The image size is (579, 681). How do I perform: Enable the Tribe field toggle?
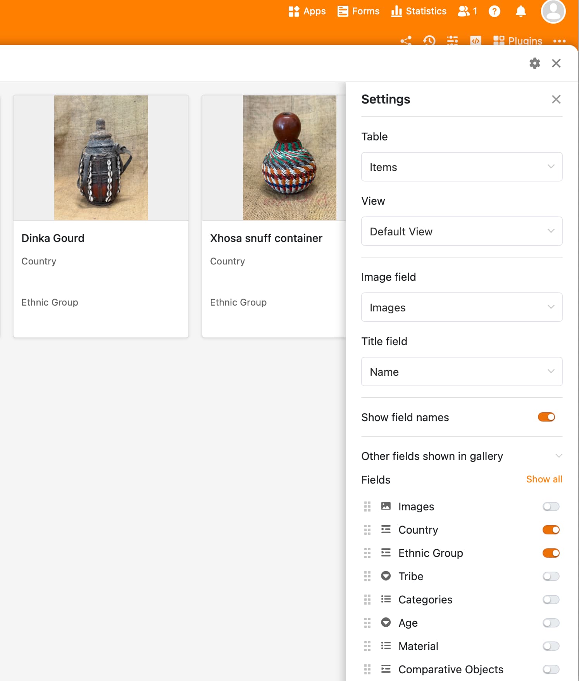click(x=551, y=576)
